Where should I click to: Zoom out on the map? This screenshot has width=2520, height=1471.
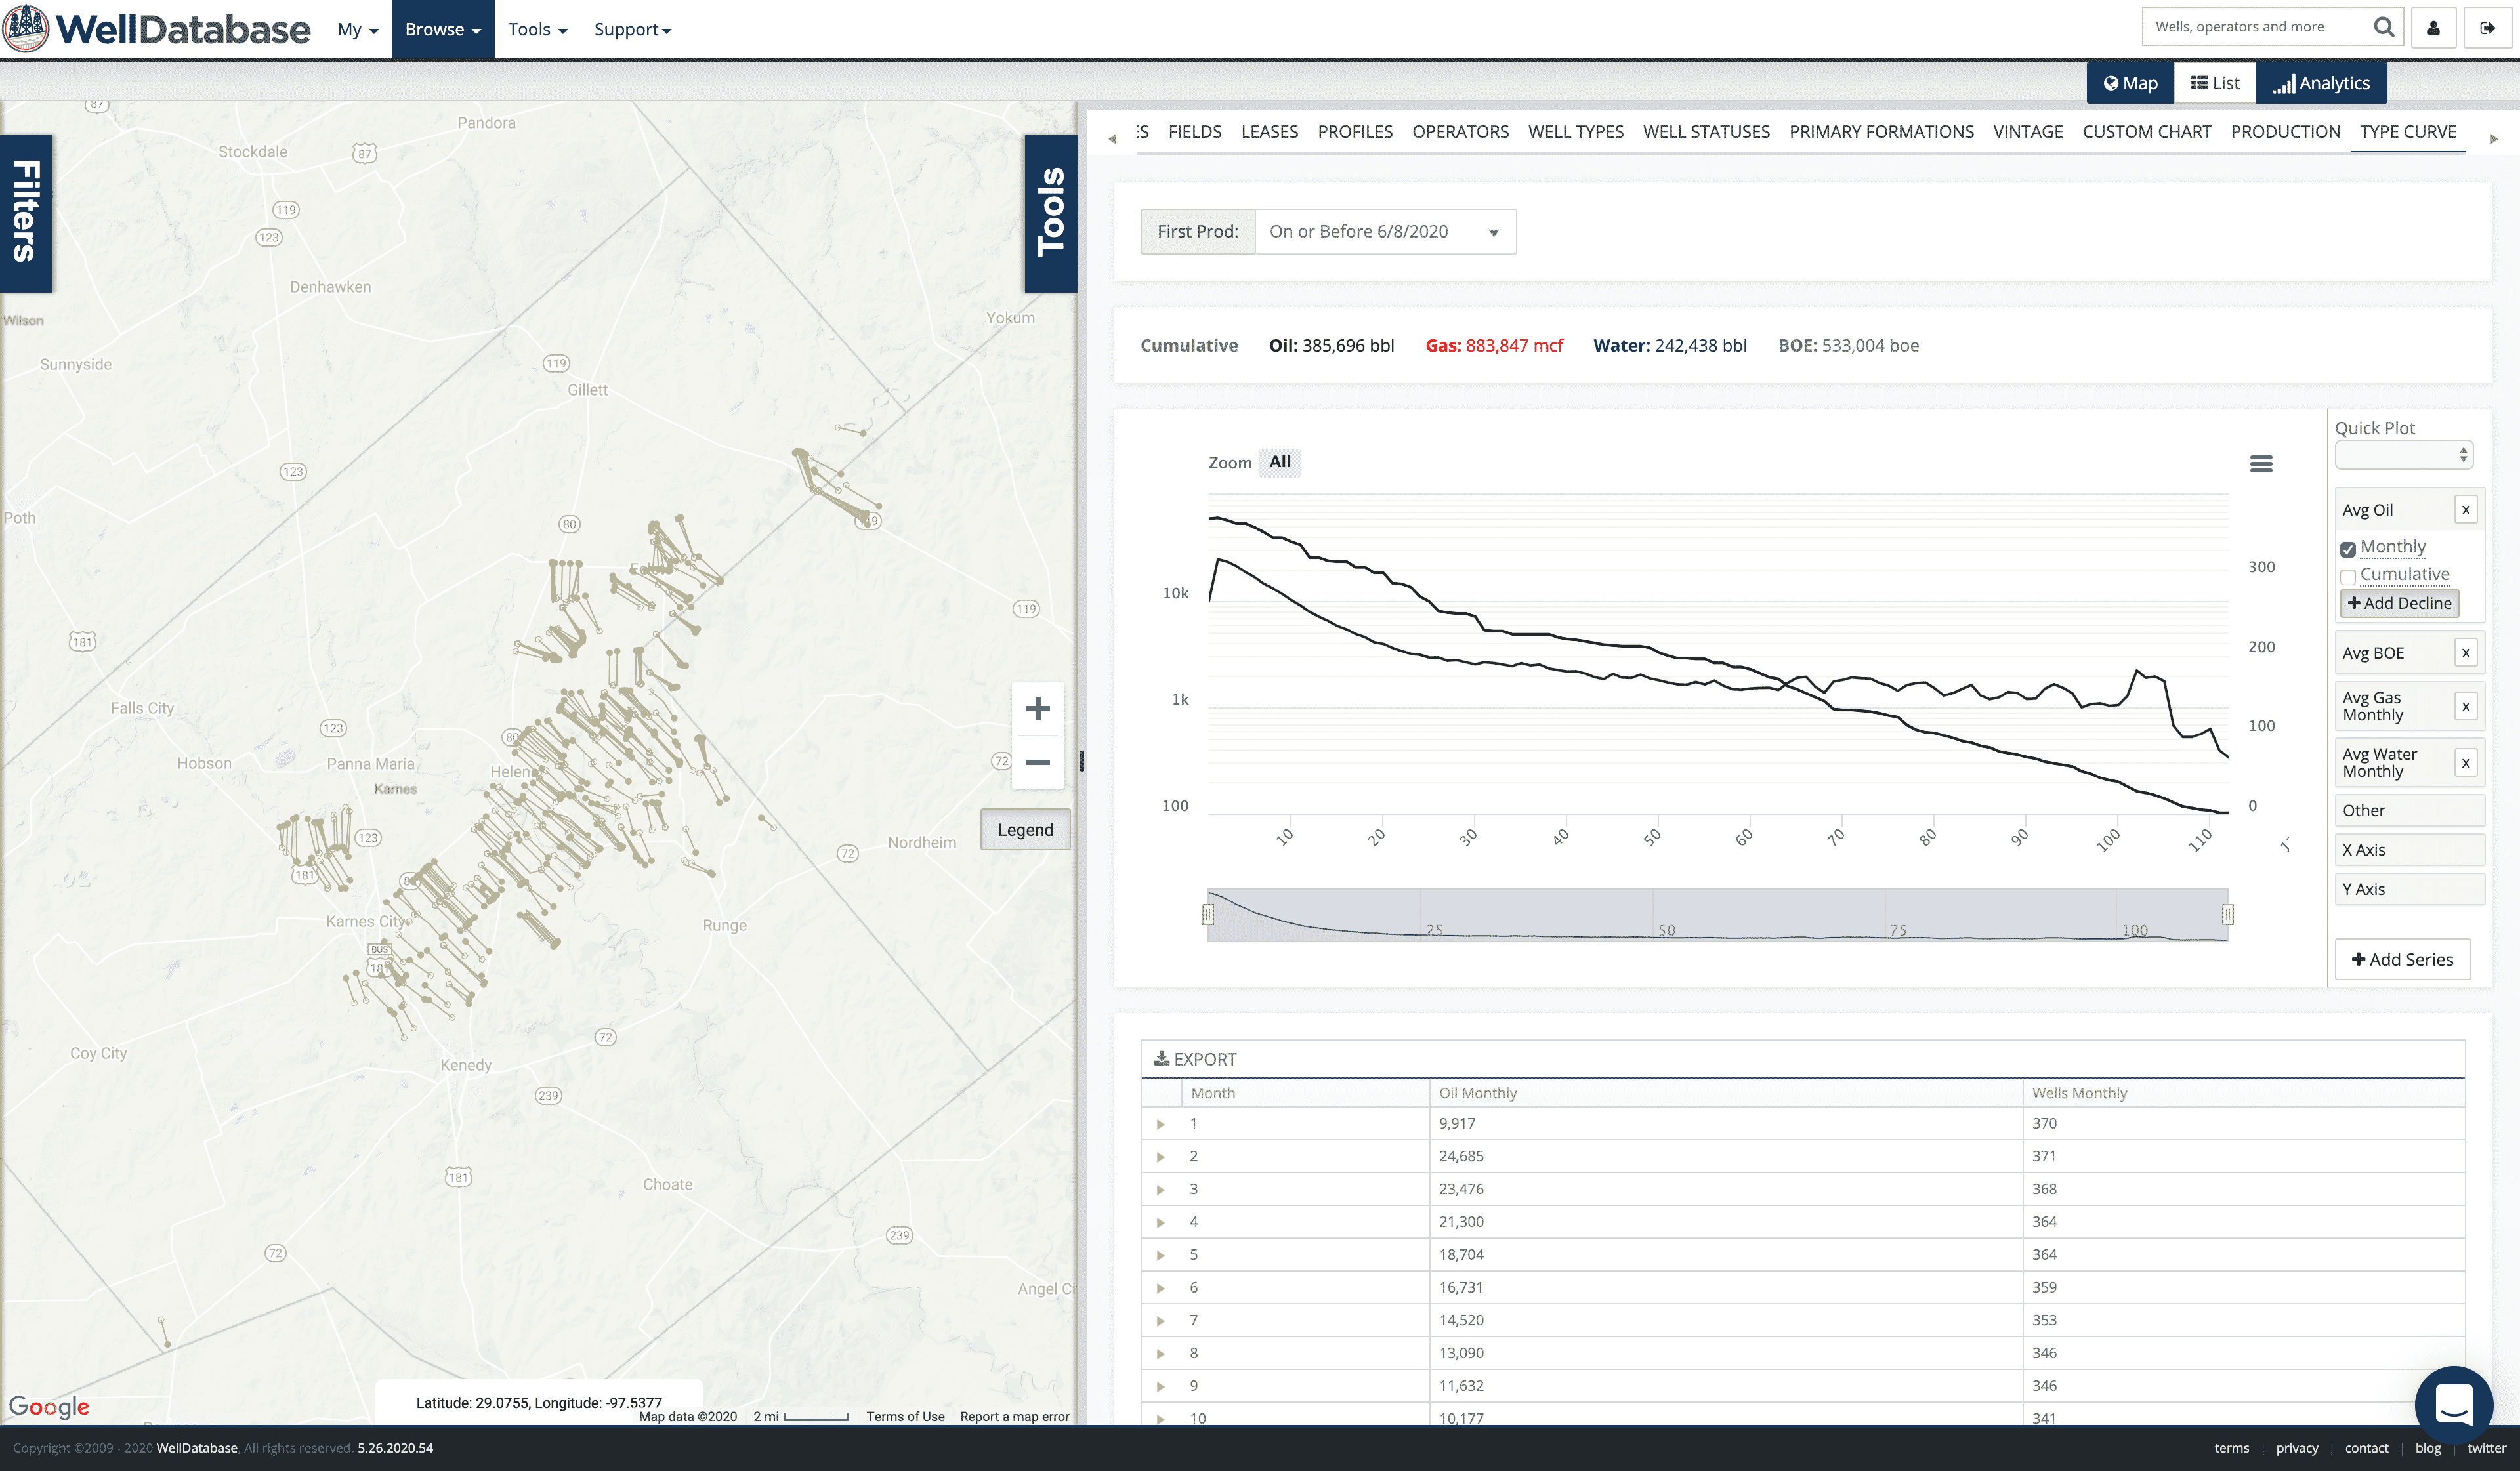(1037, 763)
